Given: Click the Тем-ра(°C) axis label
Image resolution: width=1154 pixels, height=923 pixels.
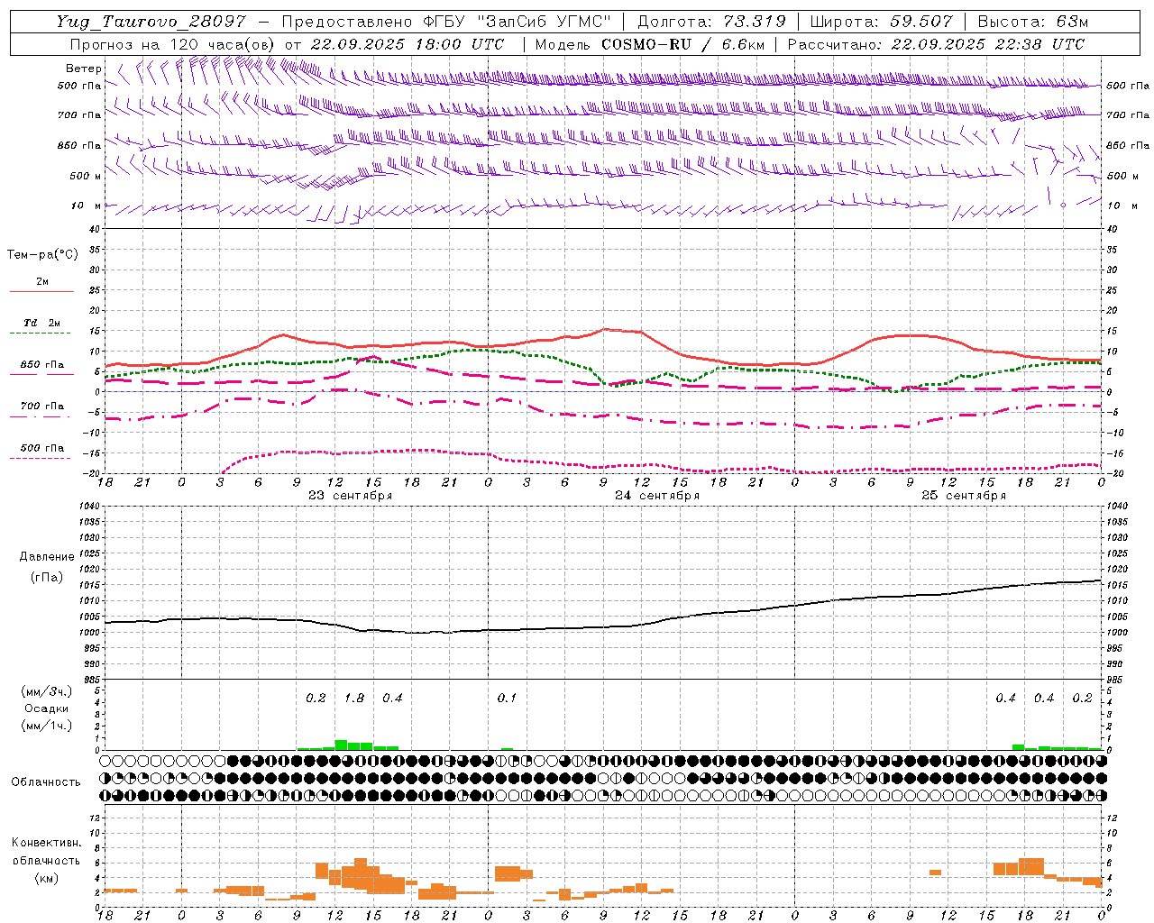Looking at the screenshot, I should (x=42, y=255).
